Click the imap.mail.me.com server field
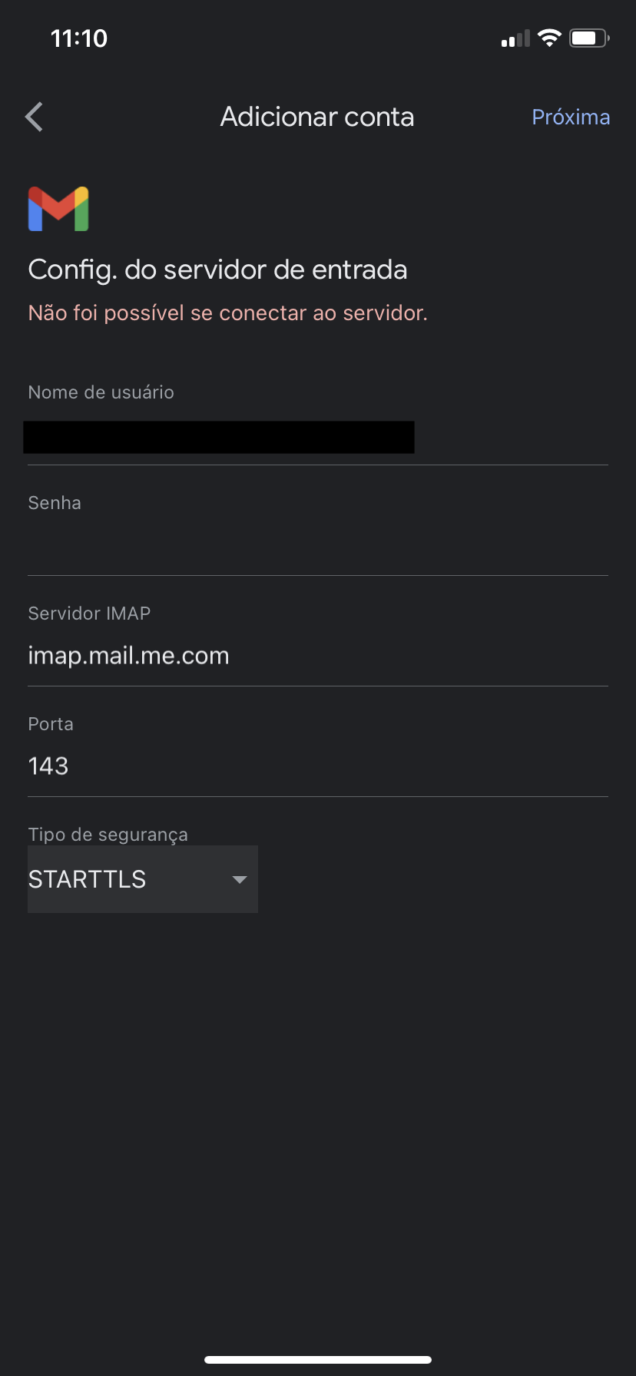The height and width of the screenshot is (1376, 636). coord(317,656)
